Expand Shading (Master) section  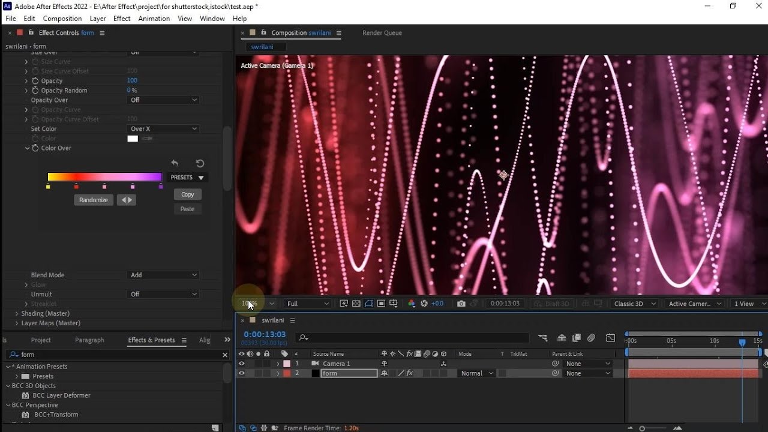point(17,314)
